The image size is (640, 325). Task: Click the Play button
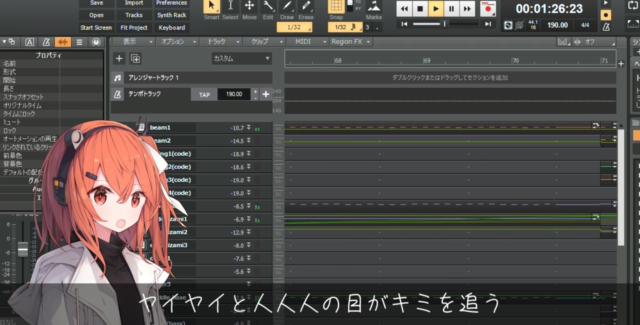click(436, 8)
